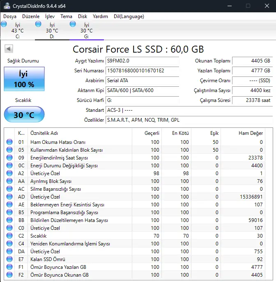Click status icon of attribute 01 row

pyautogui.click(x=9, y=142)
